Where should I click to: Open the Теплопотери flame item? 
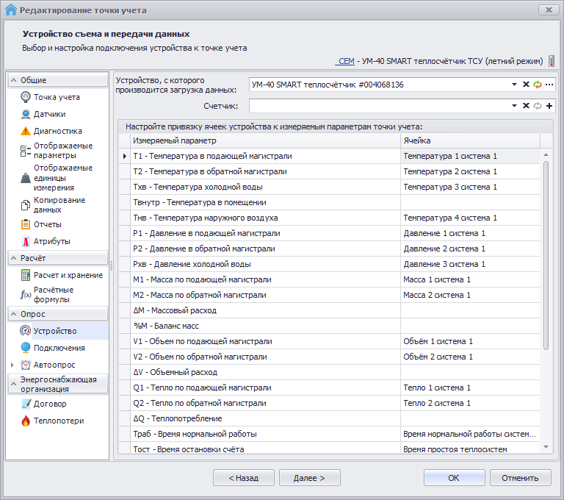point(58,421)
